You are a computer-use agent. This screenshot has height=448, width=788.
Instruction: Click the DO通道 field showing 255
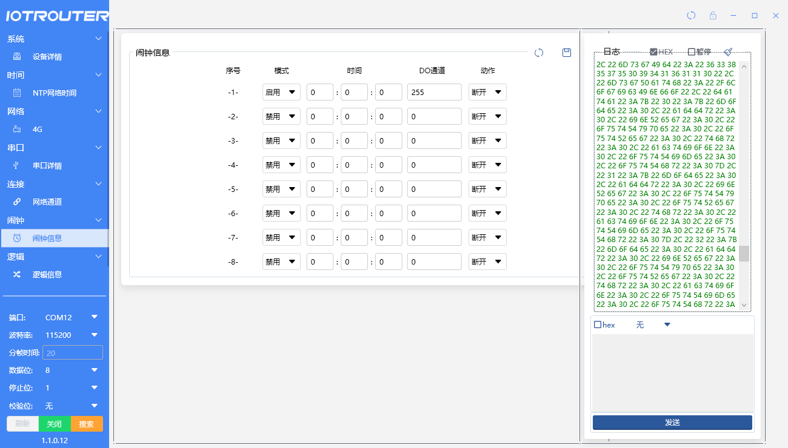pyautogui.click(x=434, y=92)
